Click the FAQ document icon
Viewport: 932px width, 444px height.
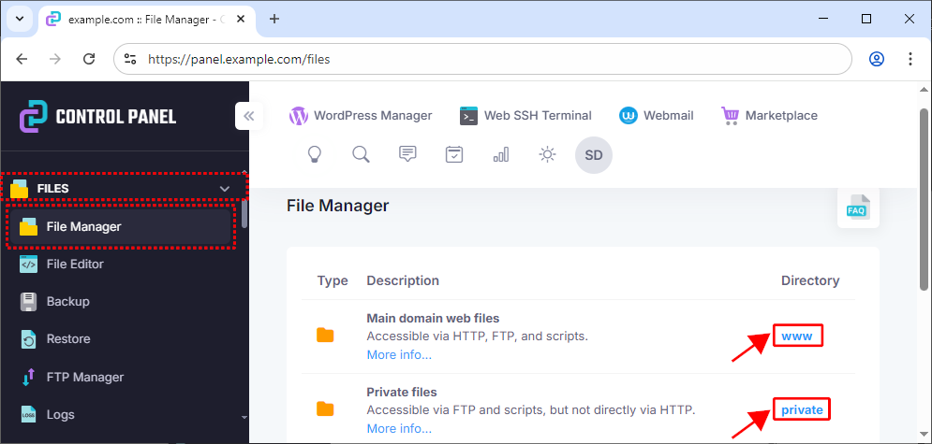pos(858,208)
